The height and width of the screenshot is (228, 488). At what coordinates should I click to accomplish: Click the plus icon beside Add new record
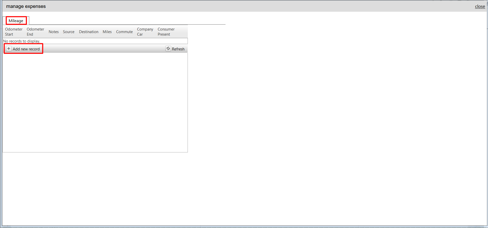(9, 49)
